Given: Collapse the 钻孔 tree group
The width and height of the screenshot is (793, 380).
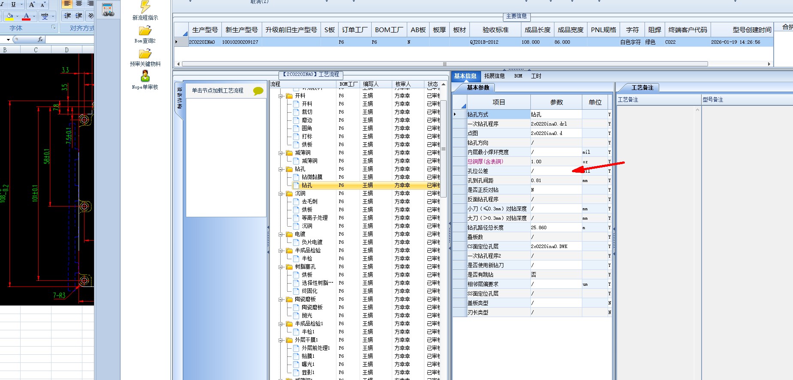Looking at the screenshot, I should click(x=281, y=169).
